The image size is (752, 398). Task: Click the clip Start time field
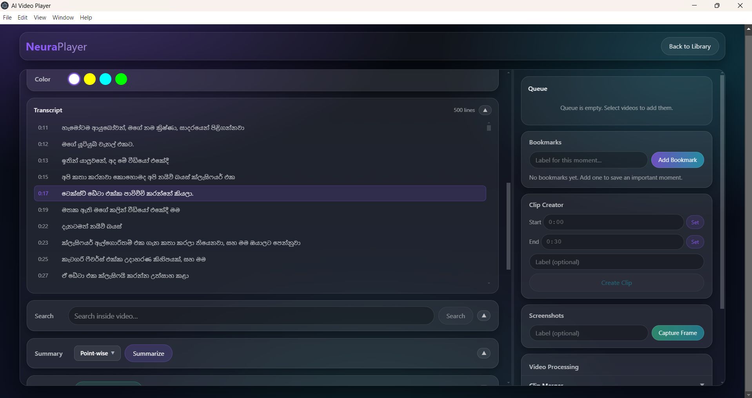(613, 222)
